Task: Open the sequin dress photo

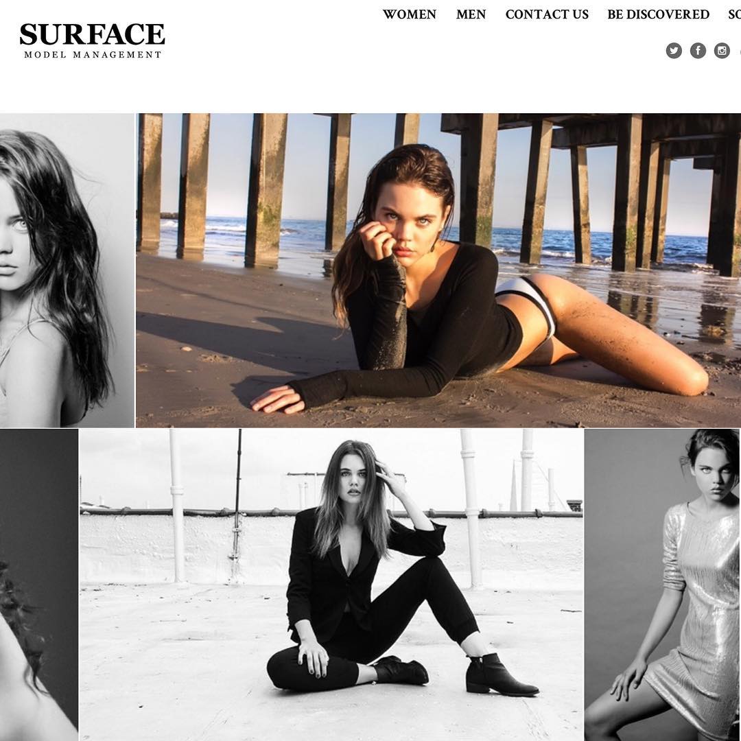Action: click(663, 585)
